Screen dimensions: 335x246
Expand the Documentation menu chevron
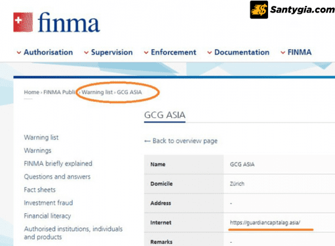pos(210,52)
